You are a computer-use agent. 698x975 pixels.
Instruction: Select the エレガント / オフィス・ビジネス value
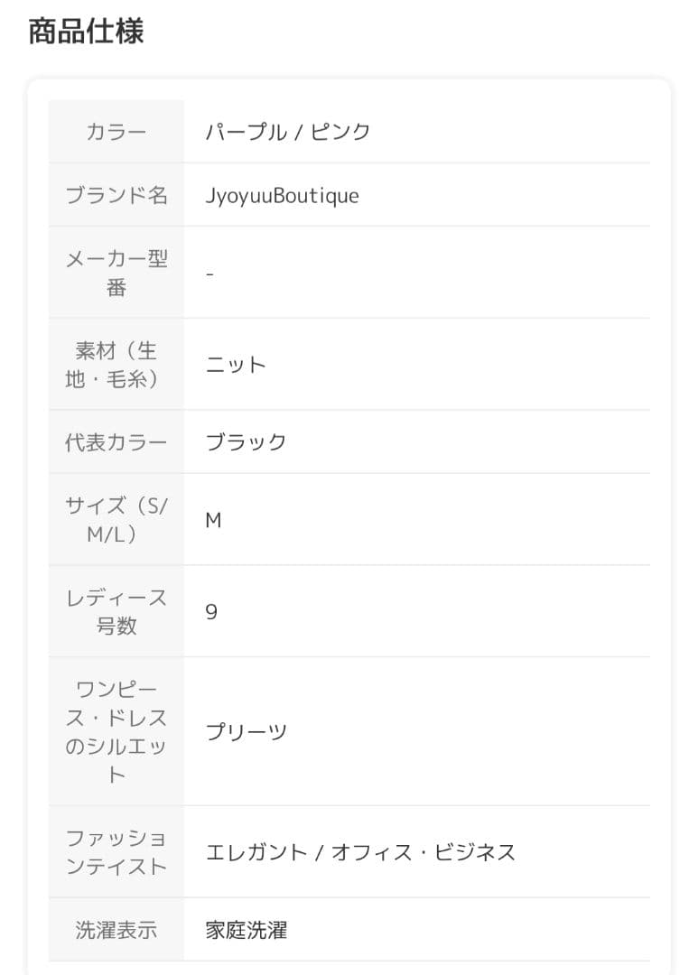(x=360, y=852)
